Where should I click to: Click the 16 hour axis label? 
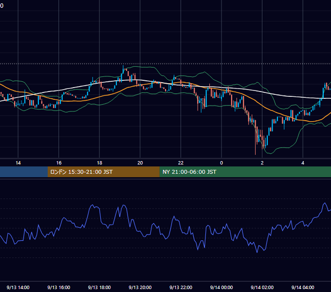[59, 163]
